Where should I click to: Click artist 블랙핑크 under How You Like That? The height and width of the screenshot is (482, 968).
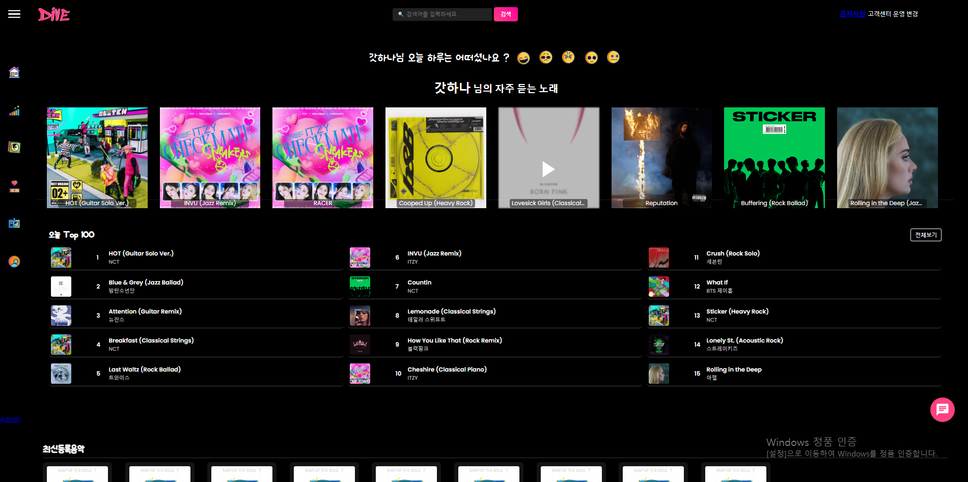point(418,349)
